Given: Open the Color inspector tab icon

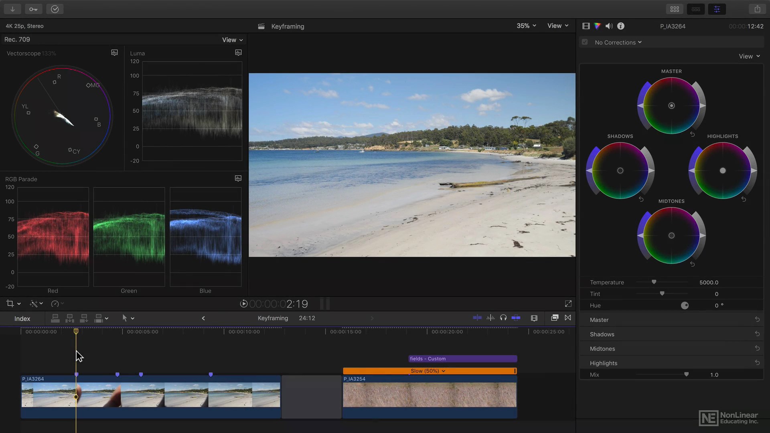Looking at the screenshot, I should pyautogui.click(x=598, y=26).
